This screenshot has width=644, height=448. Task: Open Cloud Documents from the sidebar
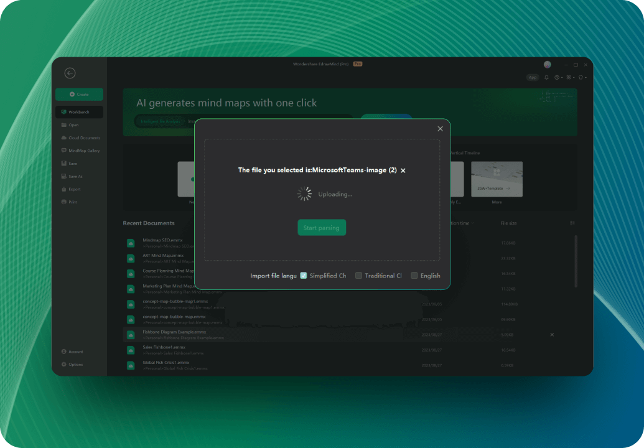coord(80,138)
